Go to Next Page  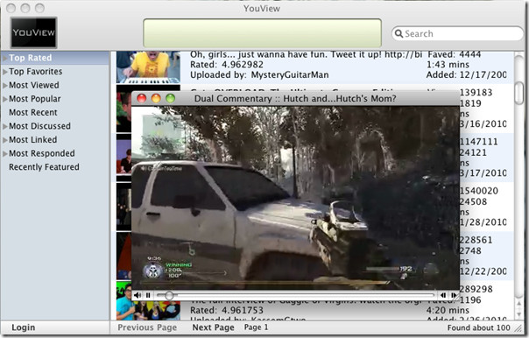click(213, 327)
